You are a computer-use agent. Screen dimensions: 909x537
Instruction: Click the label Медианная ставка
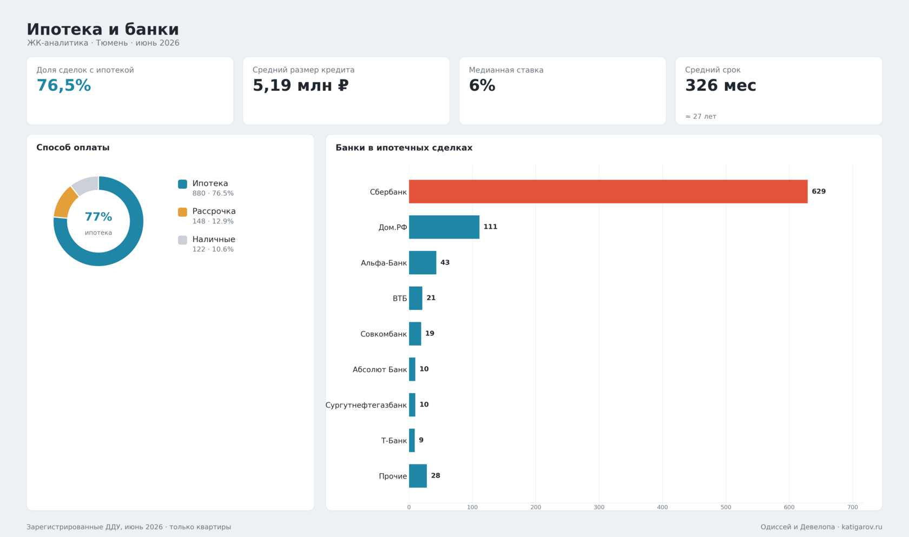click(506, 70)
